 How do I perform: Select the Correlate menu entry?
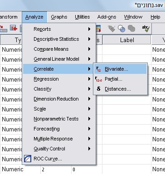58,69
